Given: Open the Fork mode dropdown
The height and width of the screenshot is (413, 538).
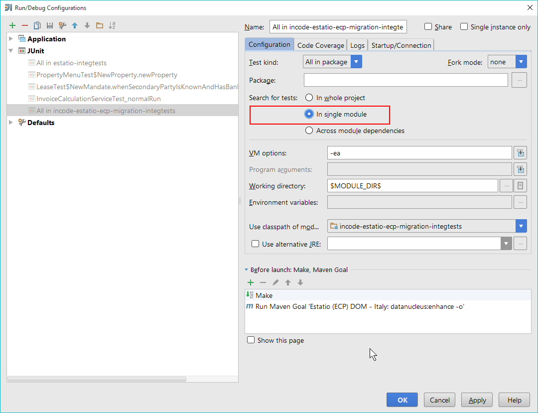Looking at the screenshot, I should coord(521,62).
